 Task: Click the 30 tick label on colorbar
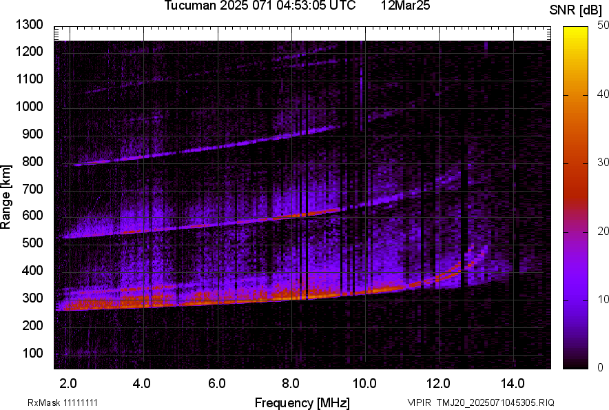pos(603,162)
